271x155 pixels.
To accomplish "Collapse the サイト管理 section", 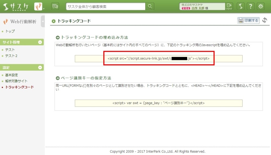I will click(x=40, y=42).
